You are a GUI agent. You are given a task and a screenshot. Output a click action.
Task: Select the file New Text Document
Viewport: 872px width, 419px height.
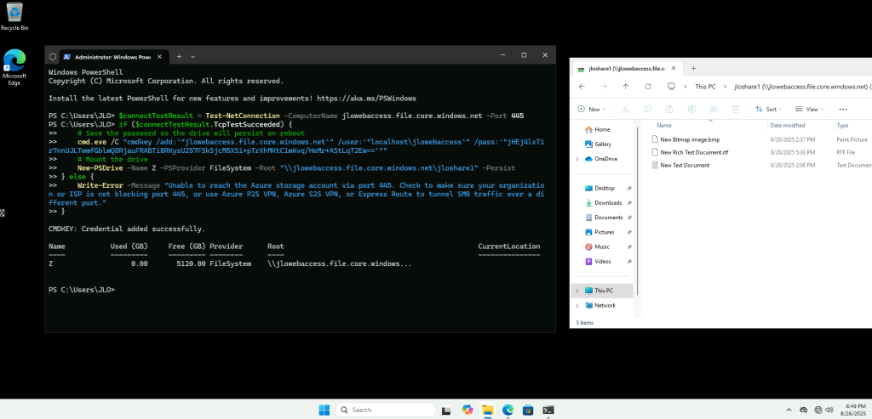[685, 165]
